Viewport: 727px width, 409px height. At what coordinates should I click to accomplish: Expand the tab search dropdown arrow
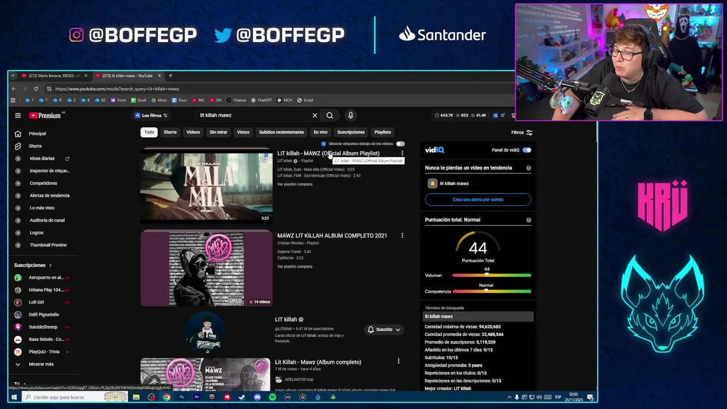tap(12, 76)
